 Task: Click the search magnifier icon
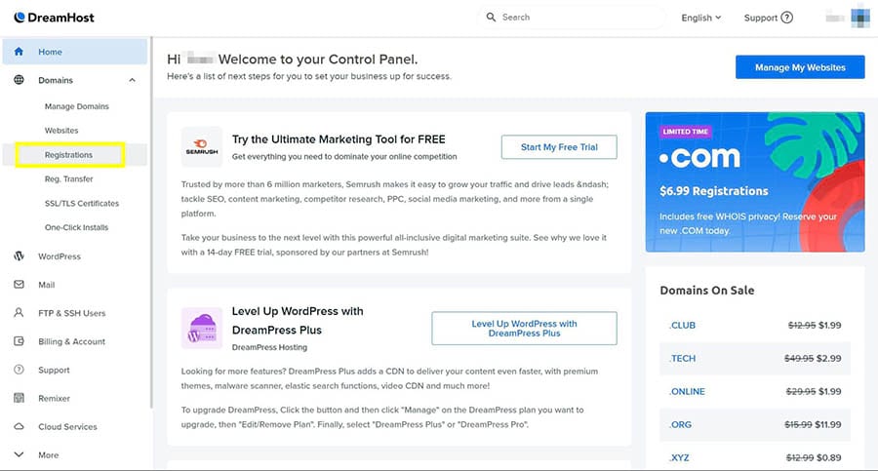click(491, 18)
